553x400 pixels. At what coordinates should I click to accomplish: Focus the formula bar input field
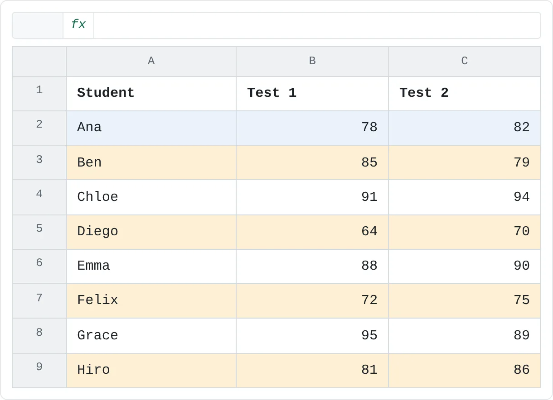point(317,25)
